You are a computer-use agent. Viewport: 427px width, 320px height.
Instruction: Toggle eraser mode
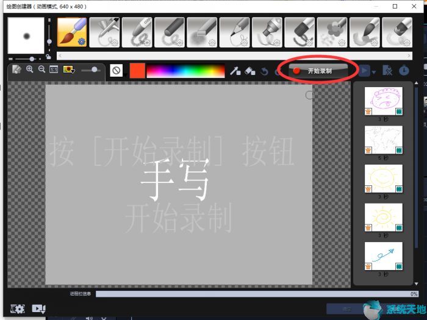coord(249,71)
